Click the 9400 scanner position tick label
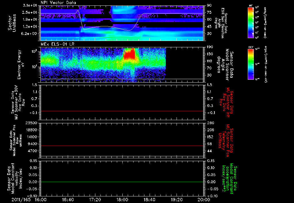Image resolution: width=294 pixels, height=203 pixels. (x=33, y=144)
